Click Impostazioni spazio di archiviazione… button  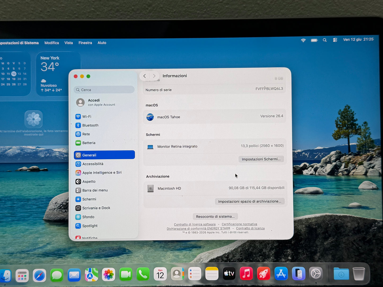250,201
